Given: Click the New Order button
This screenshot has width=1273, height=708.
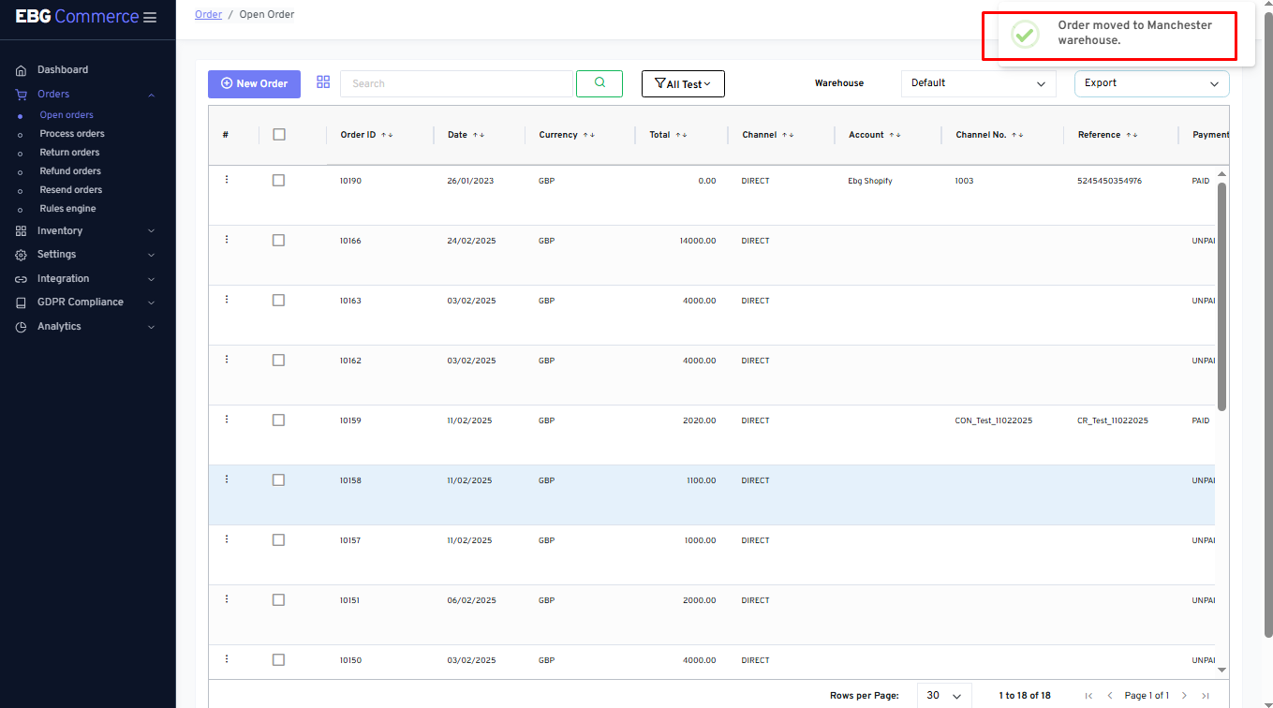Looking at the screenshot, I should pos(255,83).
